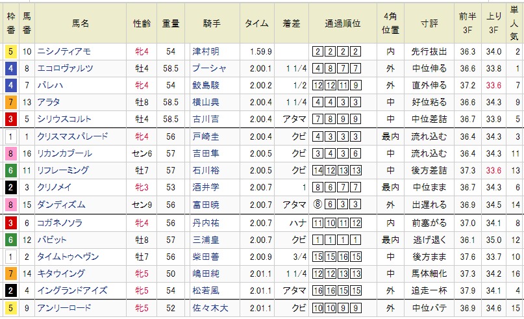Open horse ニシノティアモ's profile link
This screenshot has width=524, height=319.
[x=64, y=51]
